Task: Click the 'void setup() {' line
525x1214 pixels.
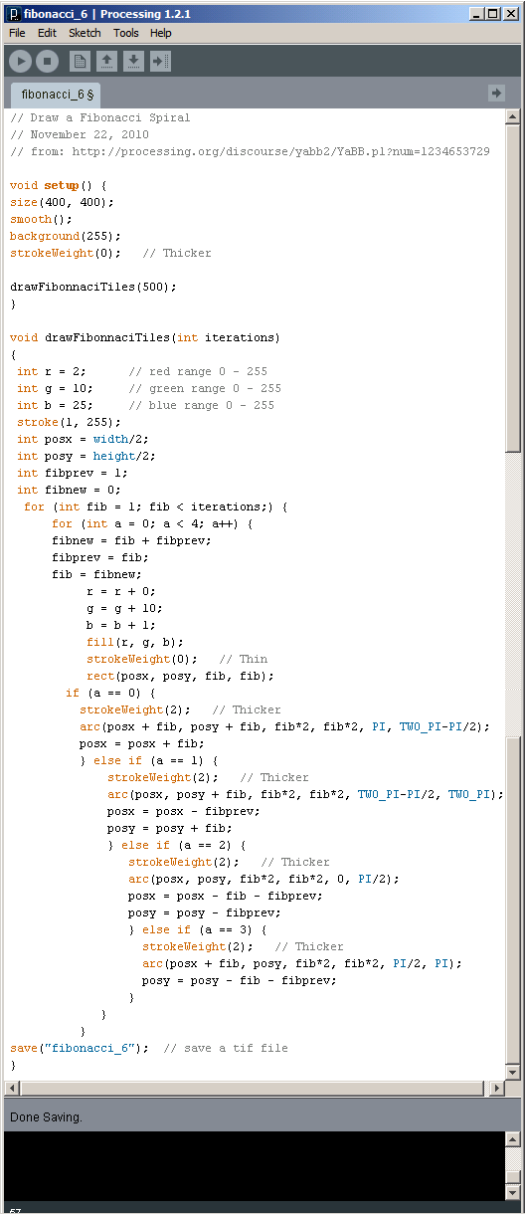Action: [x=58, y=185]
